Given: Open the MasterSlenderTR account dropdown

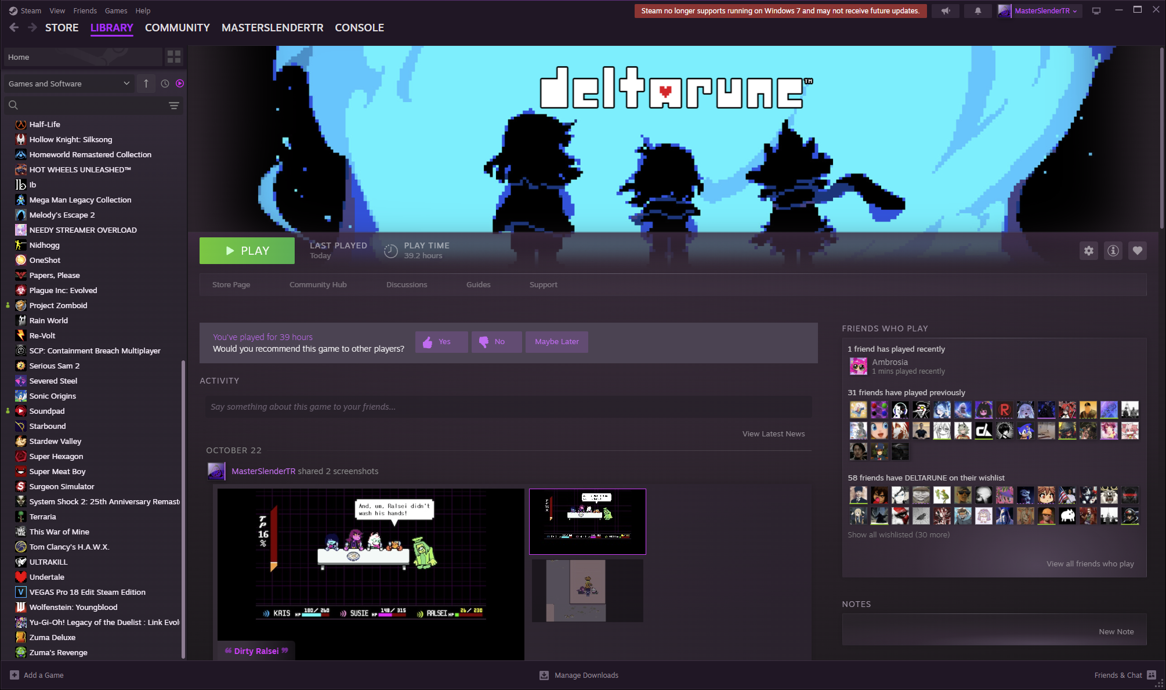Looking at the screenshot, I should (x=1039, y=11).
